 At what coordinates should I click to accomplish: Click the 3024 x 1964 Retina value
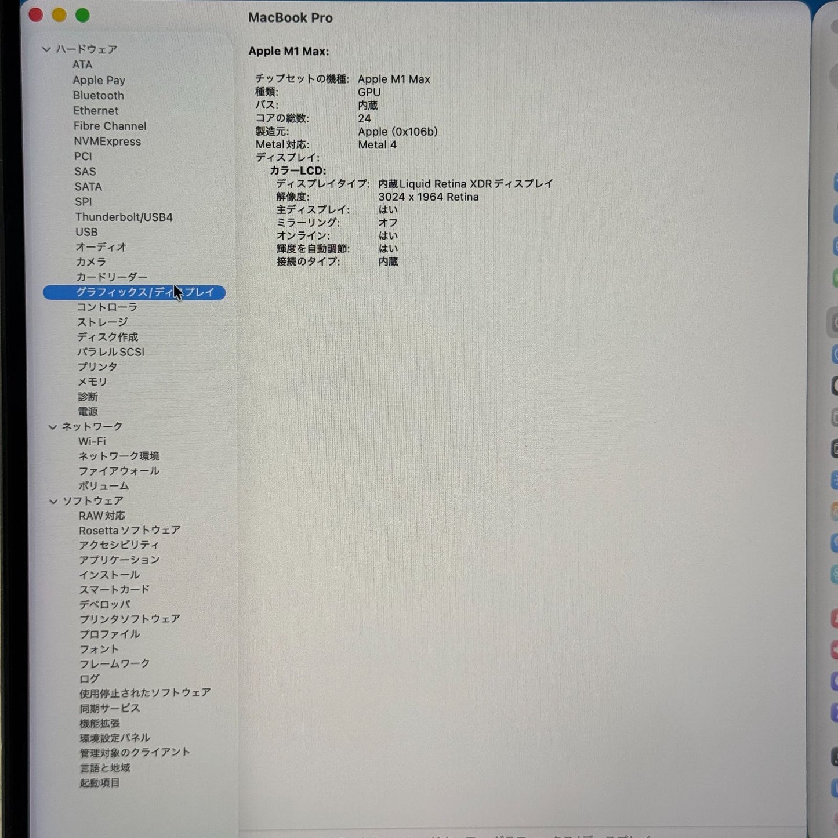[429, 197]
